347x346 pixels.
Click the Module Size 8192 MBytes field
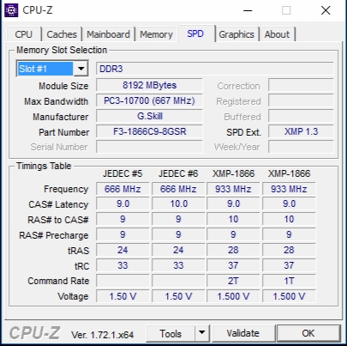(149, 85)
